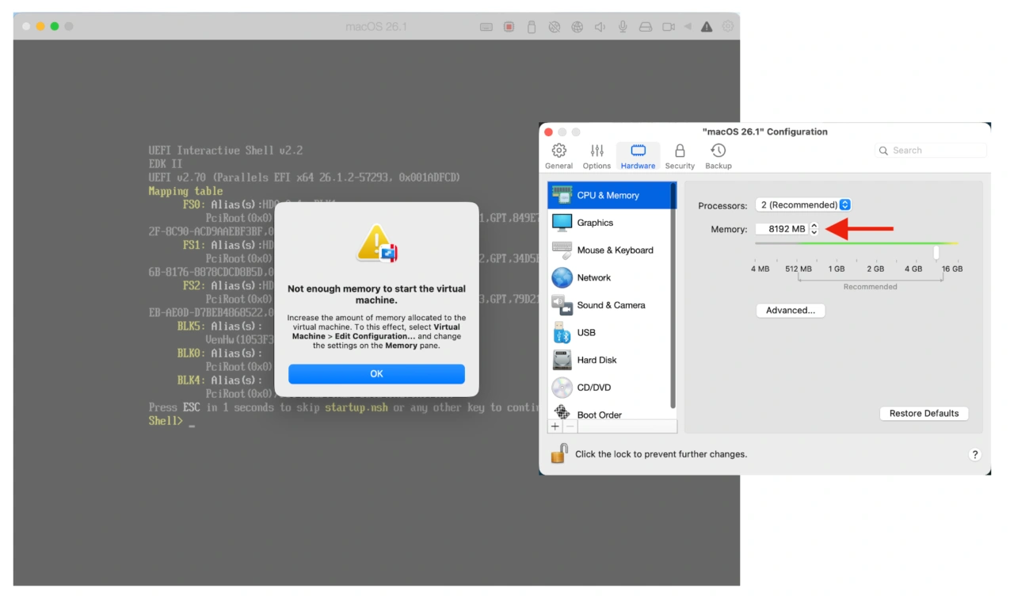The image size is (1014, 596).
Task: Increase memory using the stepper arrows
Action: coord(814,228)
